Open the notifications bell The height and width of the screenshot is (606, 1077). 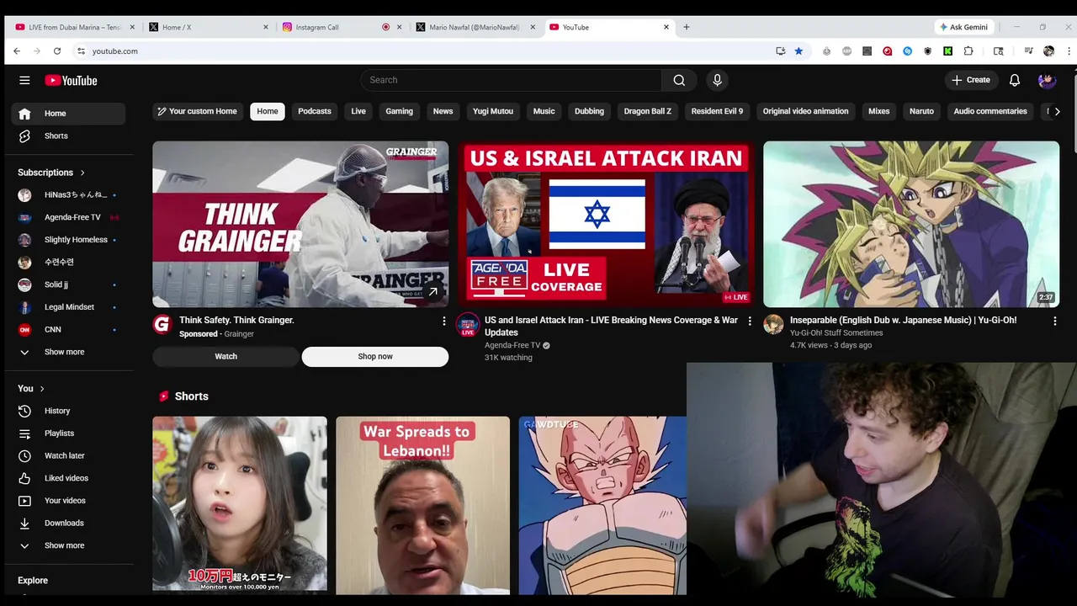coord(1015,80)
